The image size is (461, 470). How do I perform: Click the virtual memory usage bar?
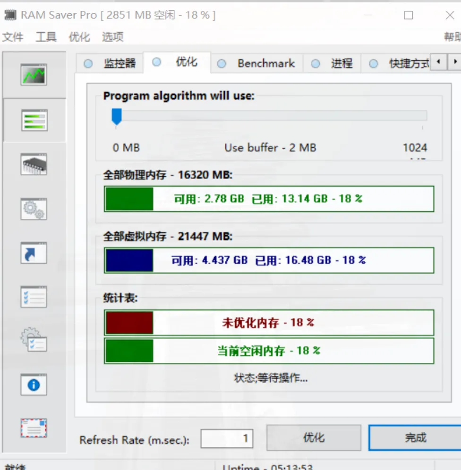[269, 260]
